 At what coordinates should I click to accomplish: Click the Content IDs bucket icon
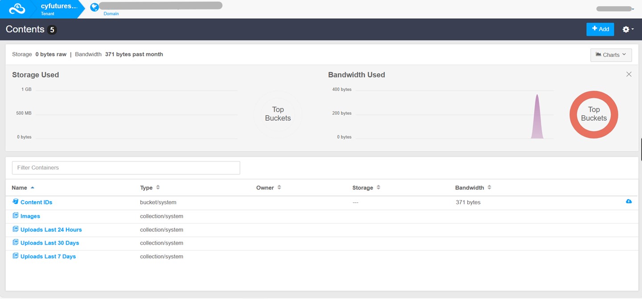pyautogui.click(x=15, y=202)
